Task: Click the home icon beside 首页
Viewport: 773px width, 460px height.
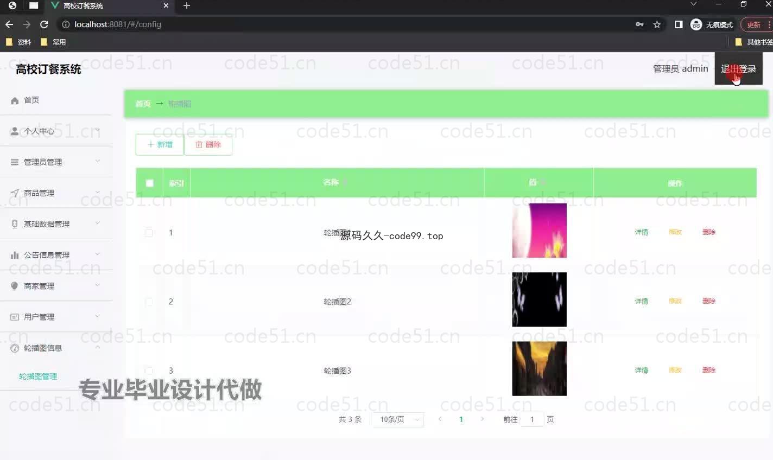Action: coord(15,100)
